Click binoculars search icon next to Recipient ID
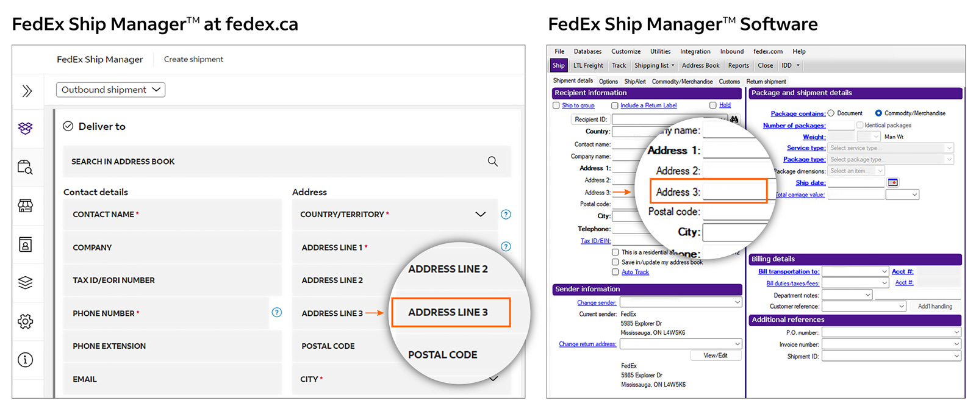976x414 pixels. click(734, 120)
